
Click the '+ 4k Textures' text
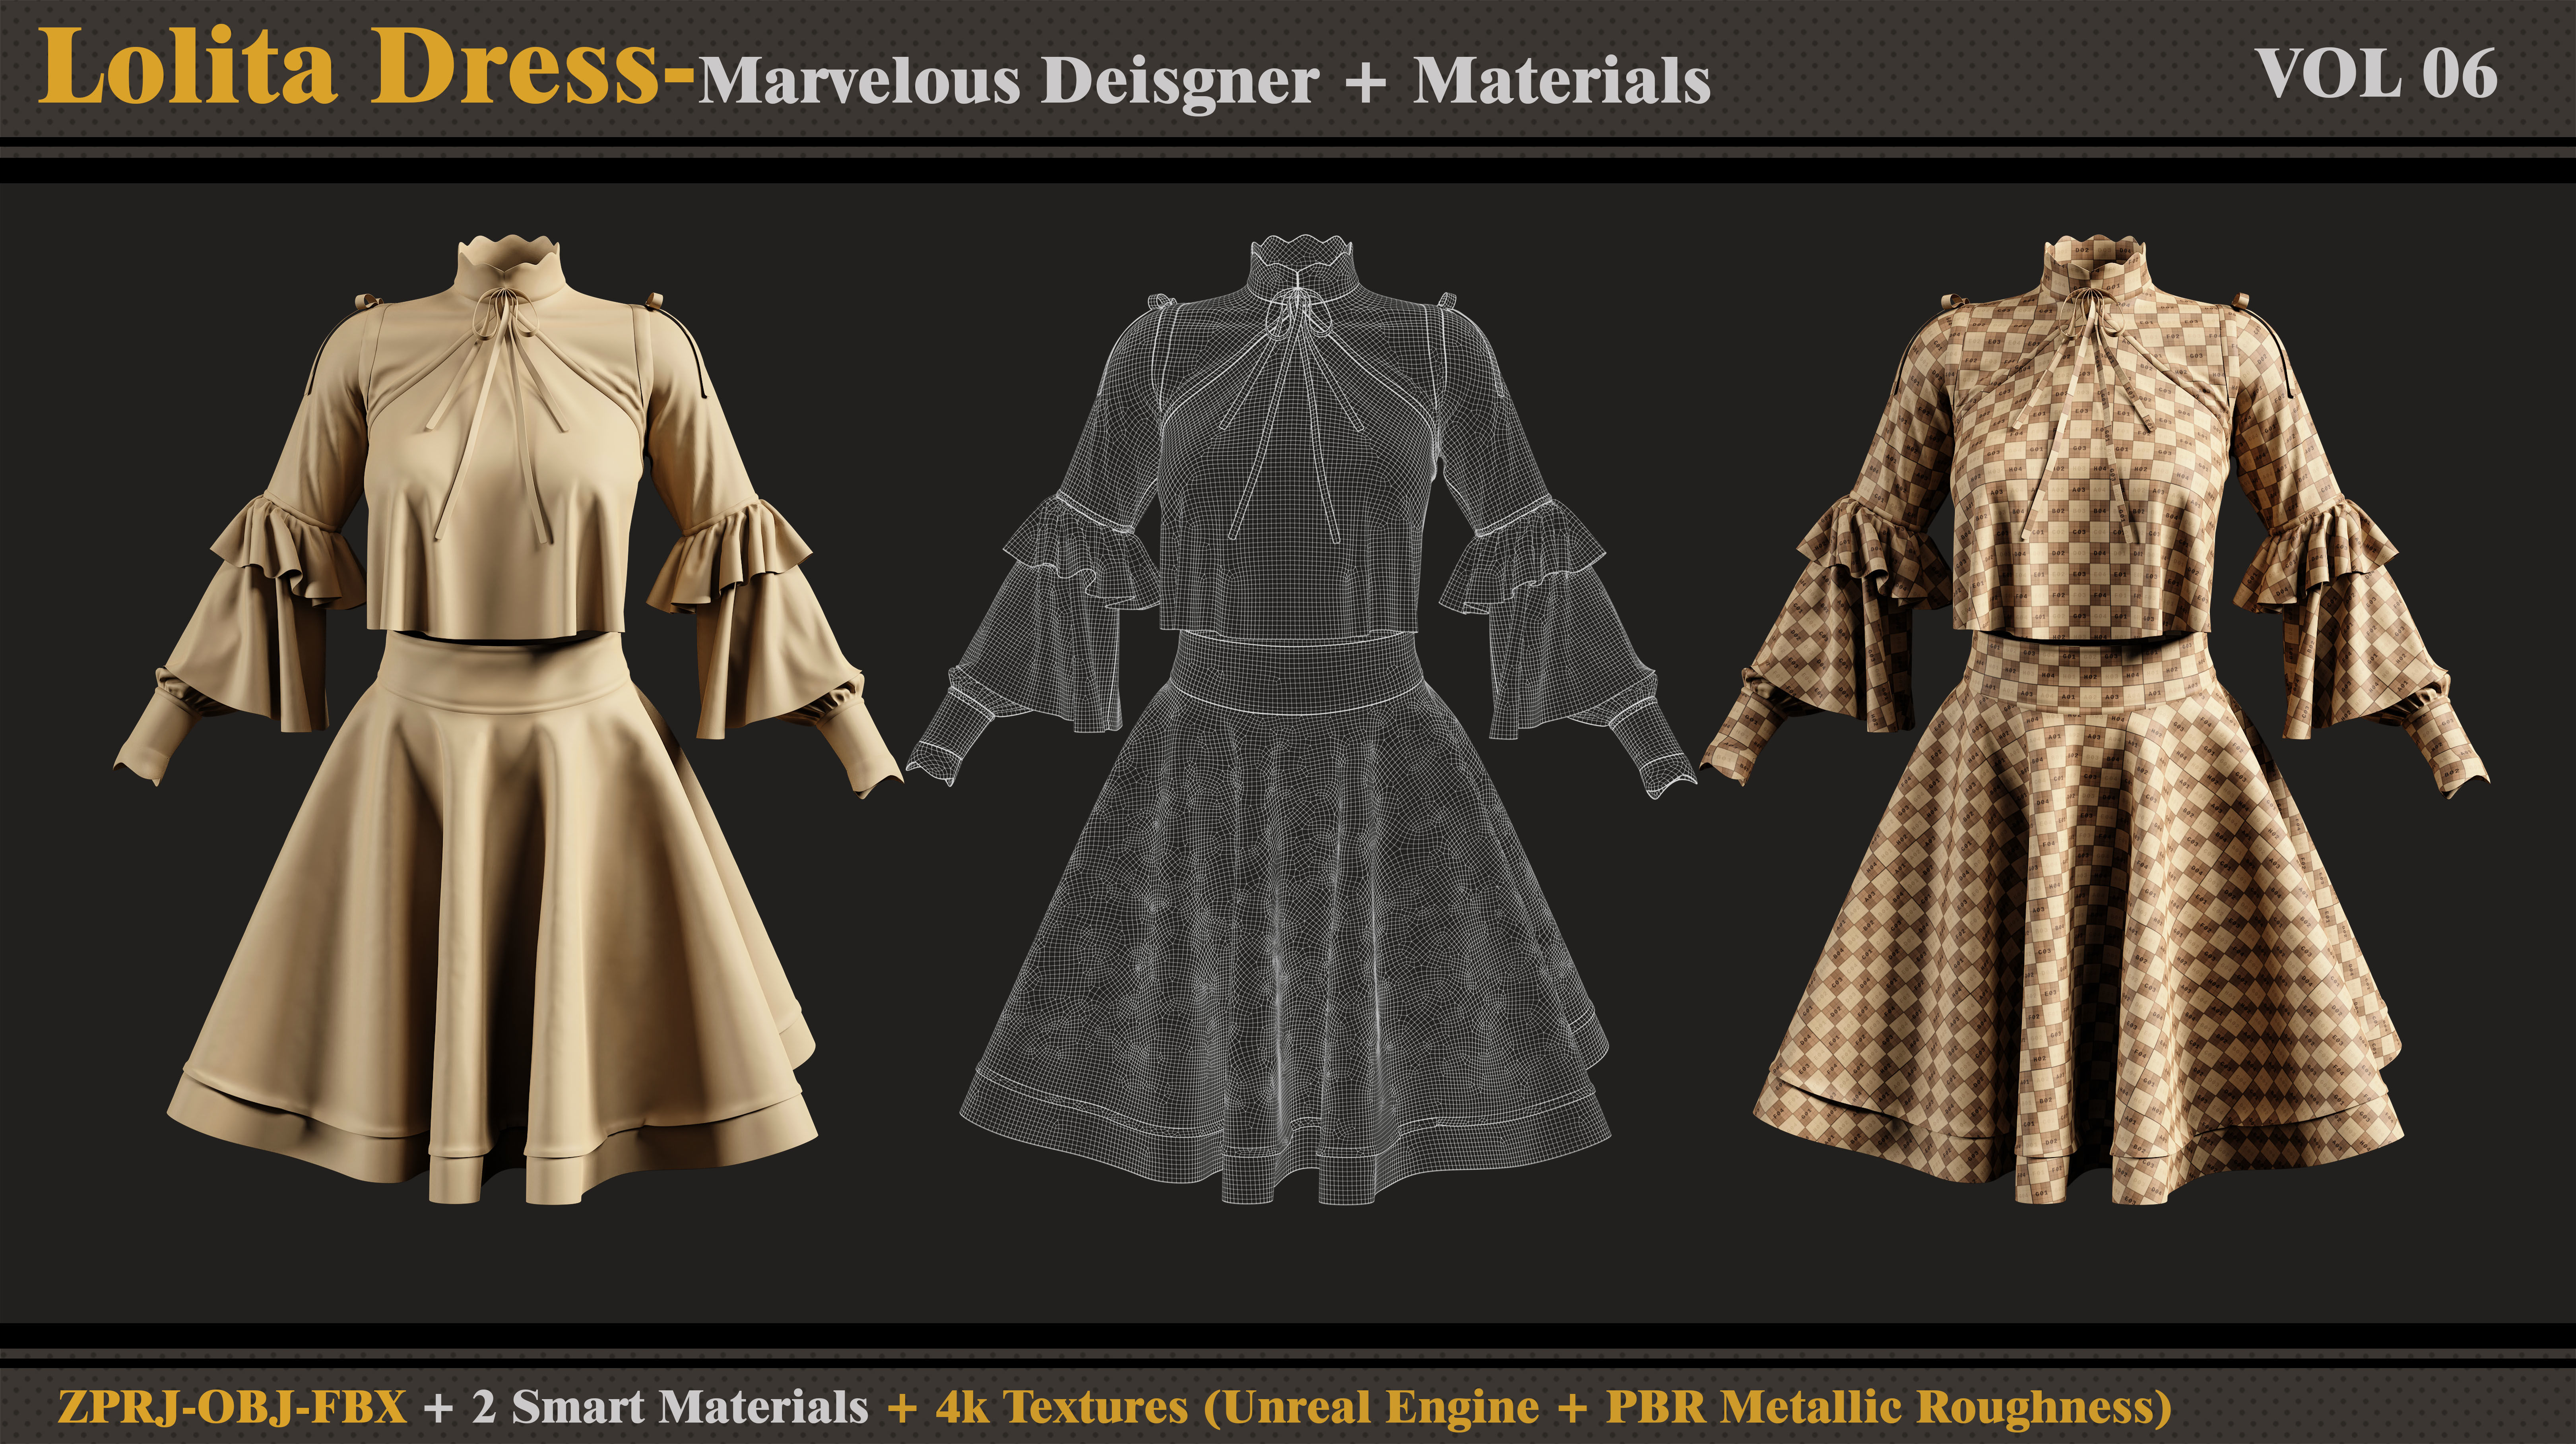click(x=1038, y=1407)
